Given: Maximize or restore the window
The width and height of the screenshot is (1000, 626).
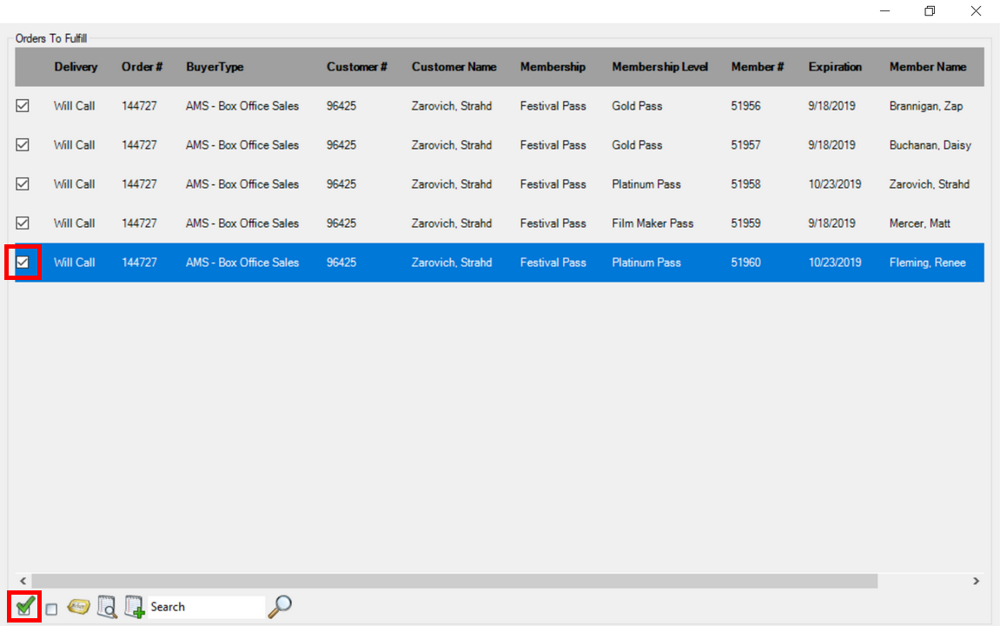Looking at the screenshot, I should (930, 10).
